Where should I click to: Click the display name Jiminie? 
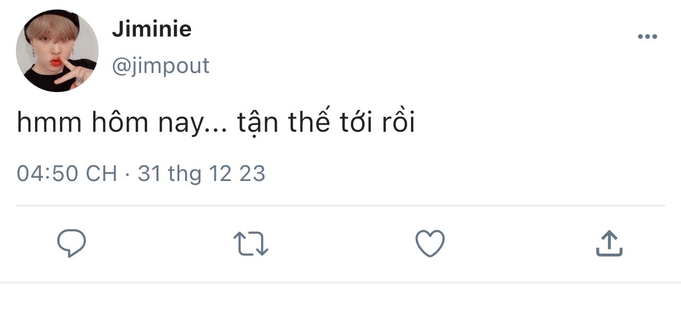pyautogui.click(x=152, y=29)
